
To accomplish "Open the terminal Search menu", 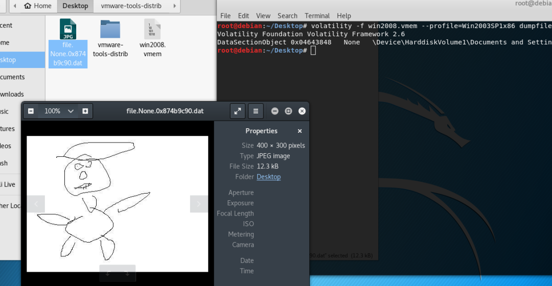I will coord(287,16).
